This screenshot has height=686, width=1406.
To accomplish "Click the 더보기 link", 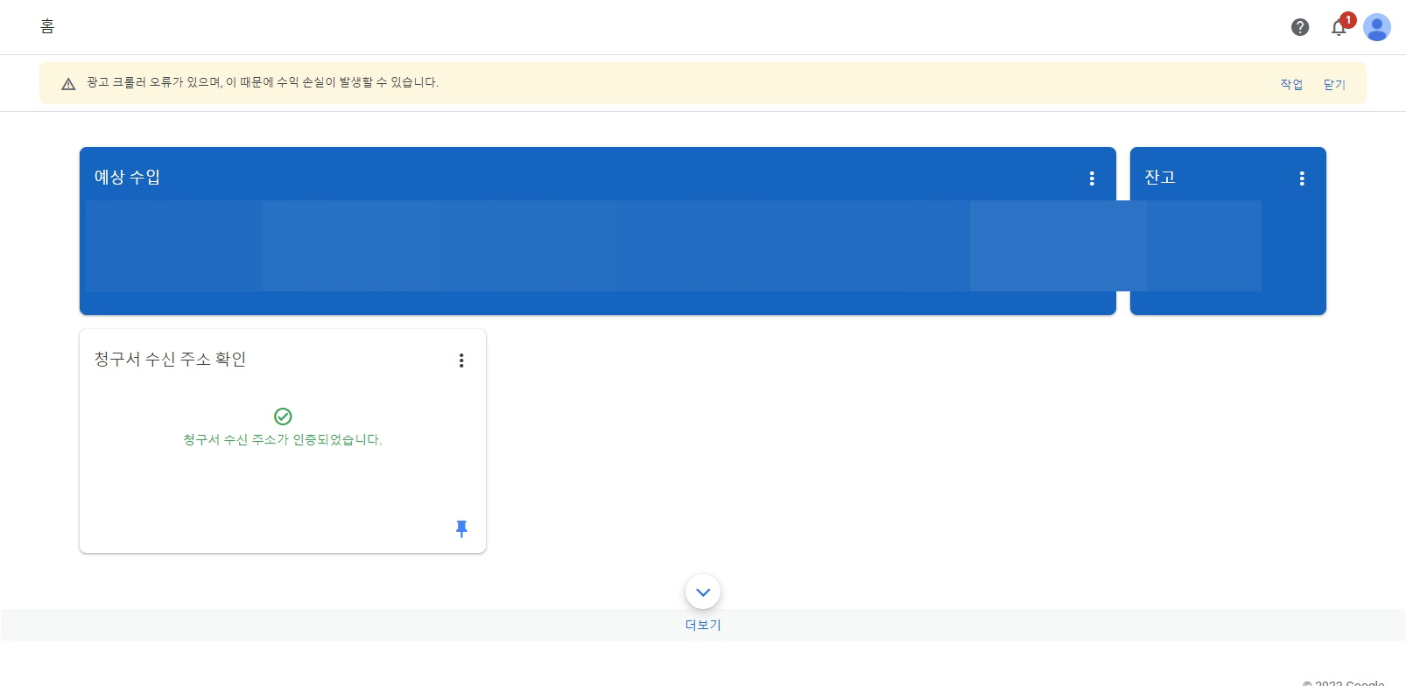I will [x=703, y=625].
